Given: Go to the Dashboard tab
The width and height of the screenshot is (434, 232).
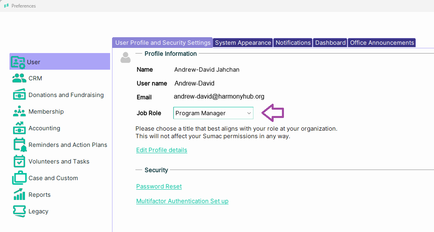Looking at the screenshot, I should pos(330,43).
